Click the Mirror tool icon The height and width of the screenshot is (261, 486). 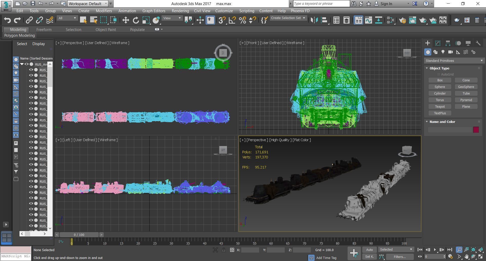[x=314, y=20]
